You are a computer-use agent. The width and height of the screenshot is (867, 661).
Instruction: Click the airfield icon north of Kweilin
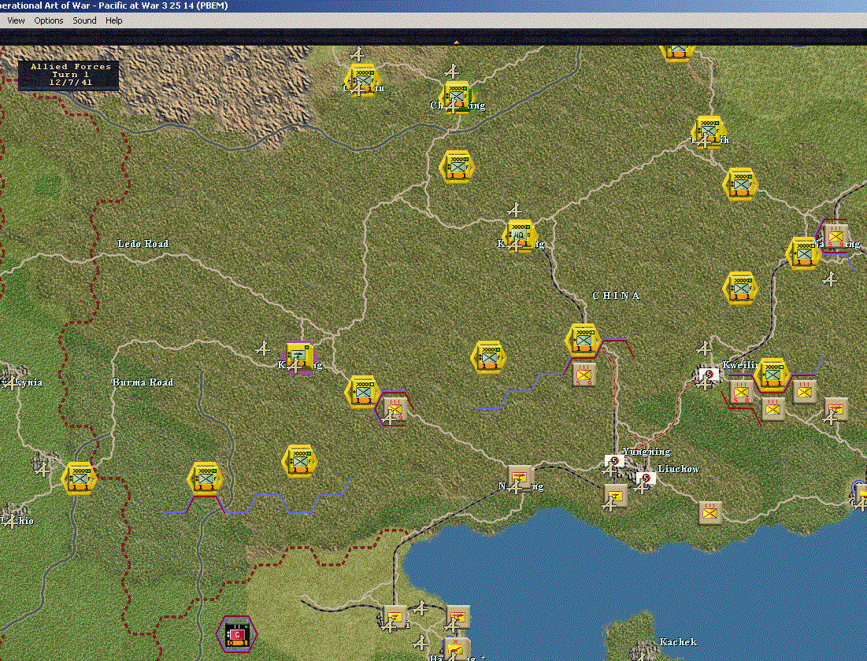pos(703,348)
